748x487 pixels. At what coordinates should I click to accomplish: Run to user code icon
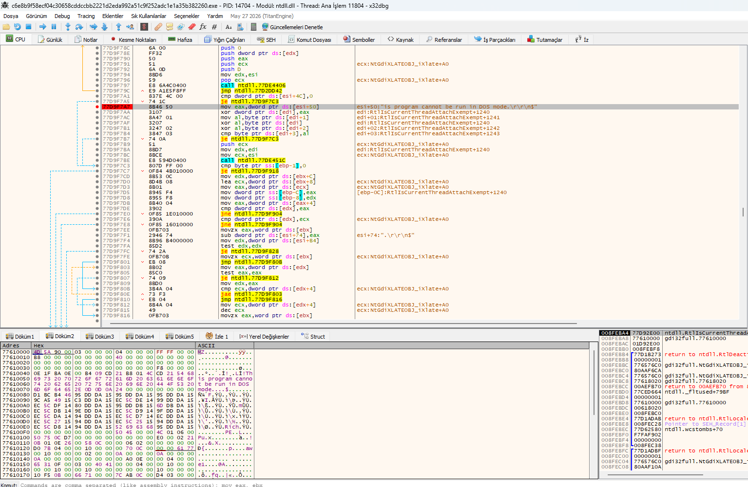click(130, 27)
